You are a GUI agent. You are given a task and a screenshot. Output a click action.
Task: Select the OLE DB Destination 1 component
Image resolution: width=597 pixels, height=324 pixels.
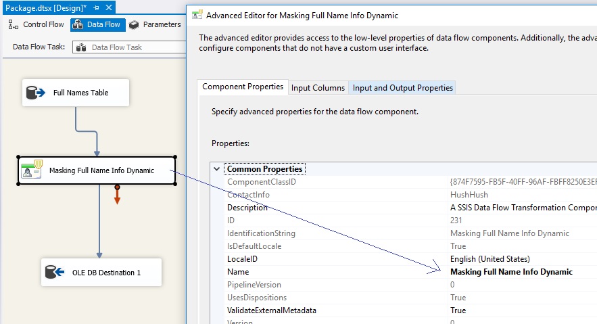101,272
